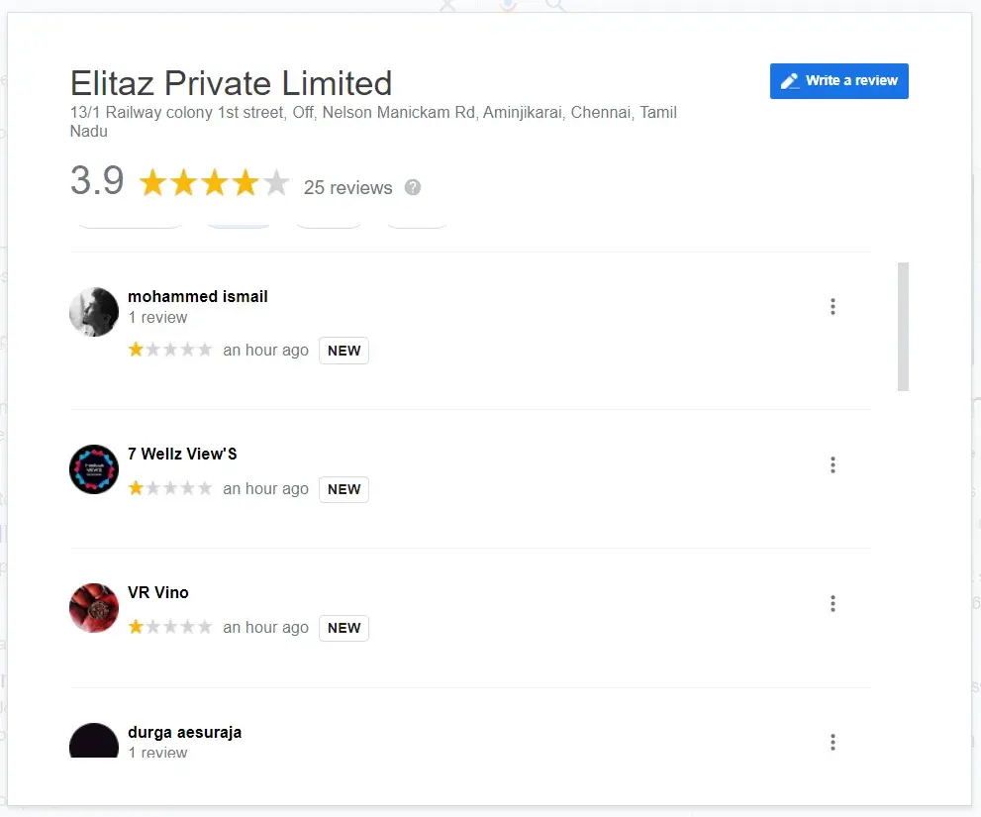Viewport: 981px width, 817px height.
Task: Click VR Vino's profile avatar
Action: (x=94, y=608)
